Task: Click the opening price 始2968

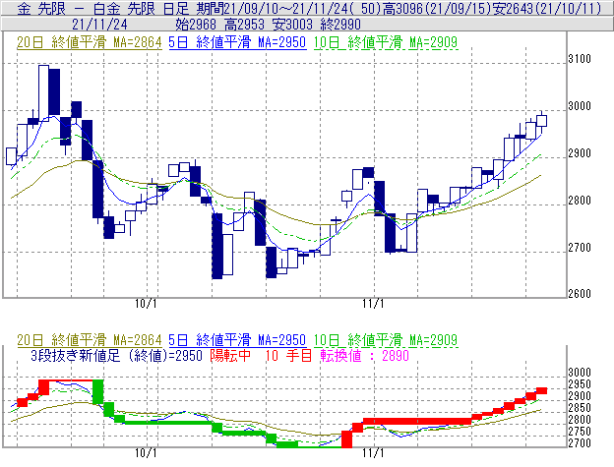Action: click(196, 25)
